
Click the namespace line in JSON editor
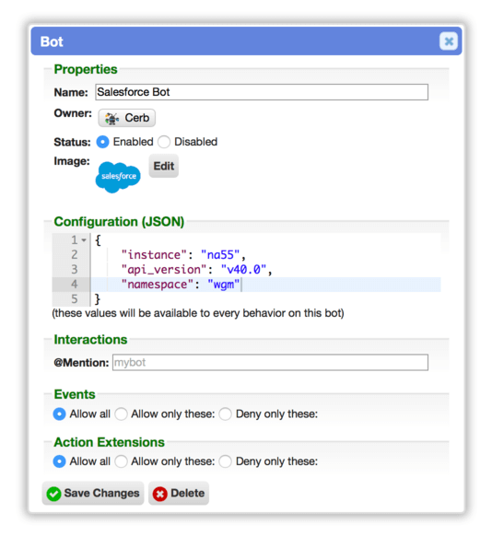(265, 285)
